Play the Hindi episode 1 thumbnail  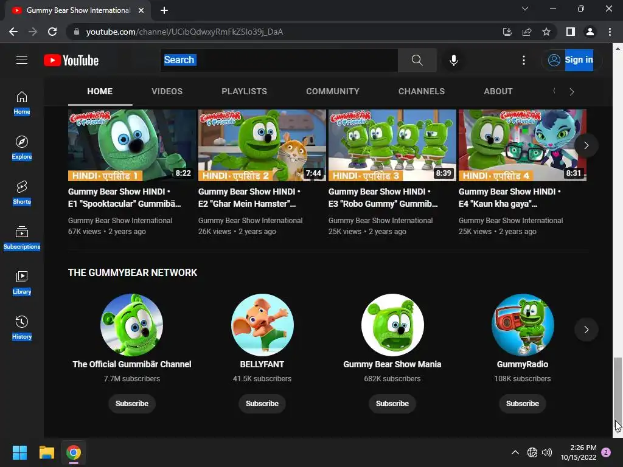[x=132, y=145]
